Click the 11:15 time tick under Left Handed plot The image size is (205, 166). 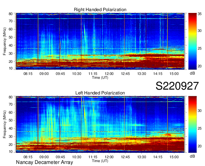pyautogui.click(x=93, y=157)
